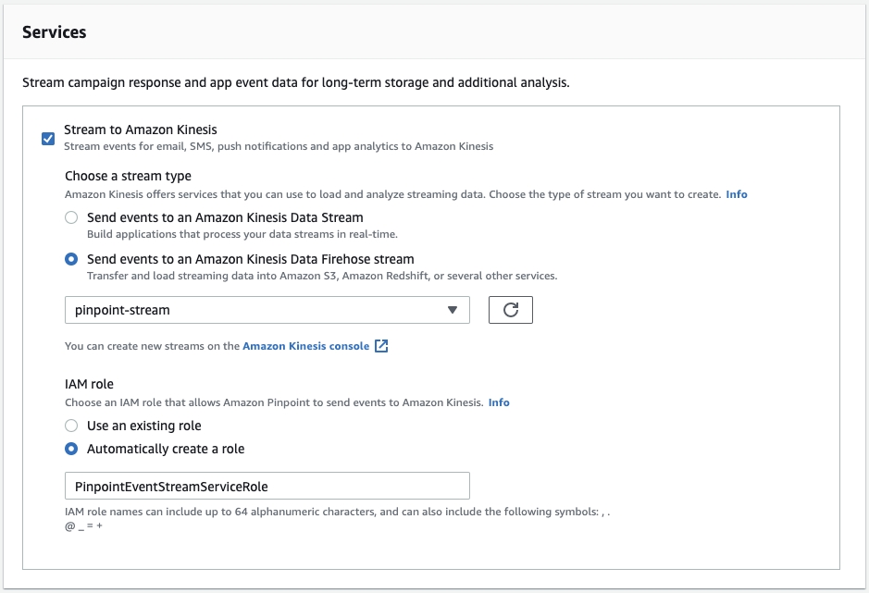Uncheck the Stream to Amazon Kinesis checkbox

coord(48,139)
